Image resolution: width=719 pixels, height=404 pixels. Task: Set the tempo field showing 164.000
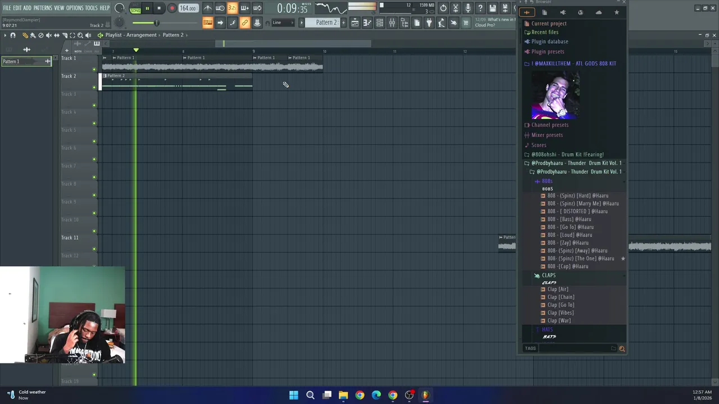tap(188, 8)
